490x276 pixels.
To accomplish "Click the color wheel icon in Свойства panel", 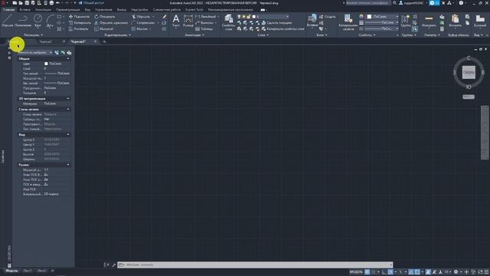I will click(x=361, y=17).
